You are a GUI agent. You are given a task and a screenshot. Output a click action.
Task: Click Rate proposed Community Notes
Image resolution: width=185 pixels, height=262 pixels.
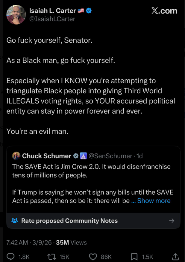click(x=69, y=220)
